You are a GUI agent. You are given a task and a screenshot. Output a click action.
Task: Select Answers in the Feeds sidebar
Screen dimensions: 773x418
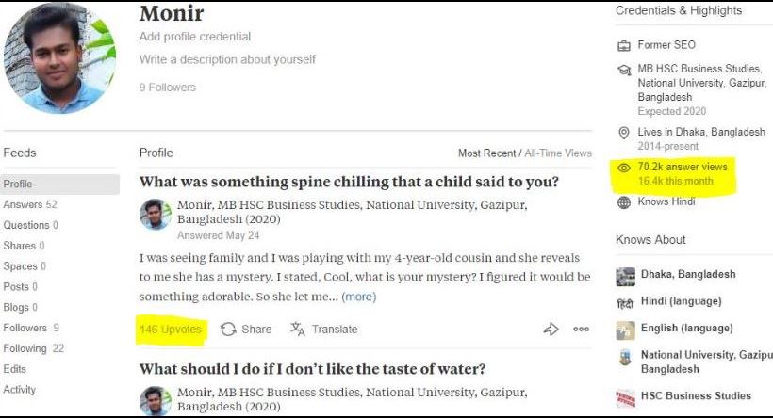[x=24, y=204]
